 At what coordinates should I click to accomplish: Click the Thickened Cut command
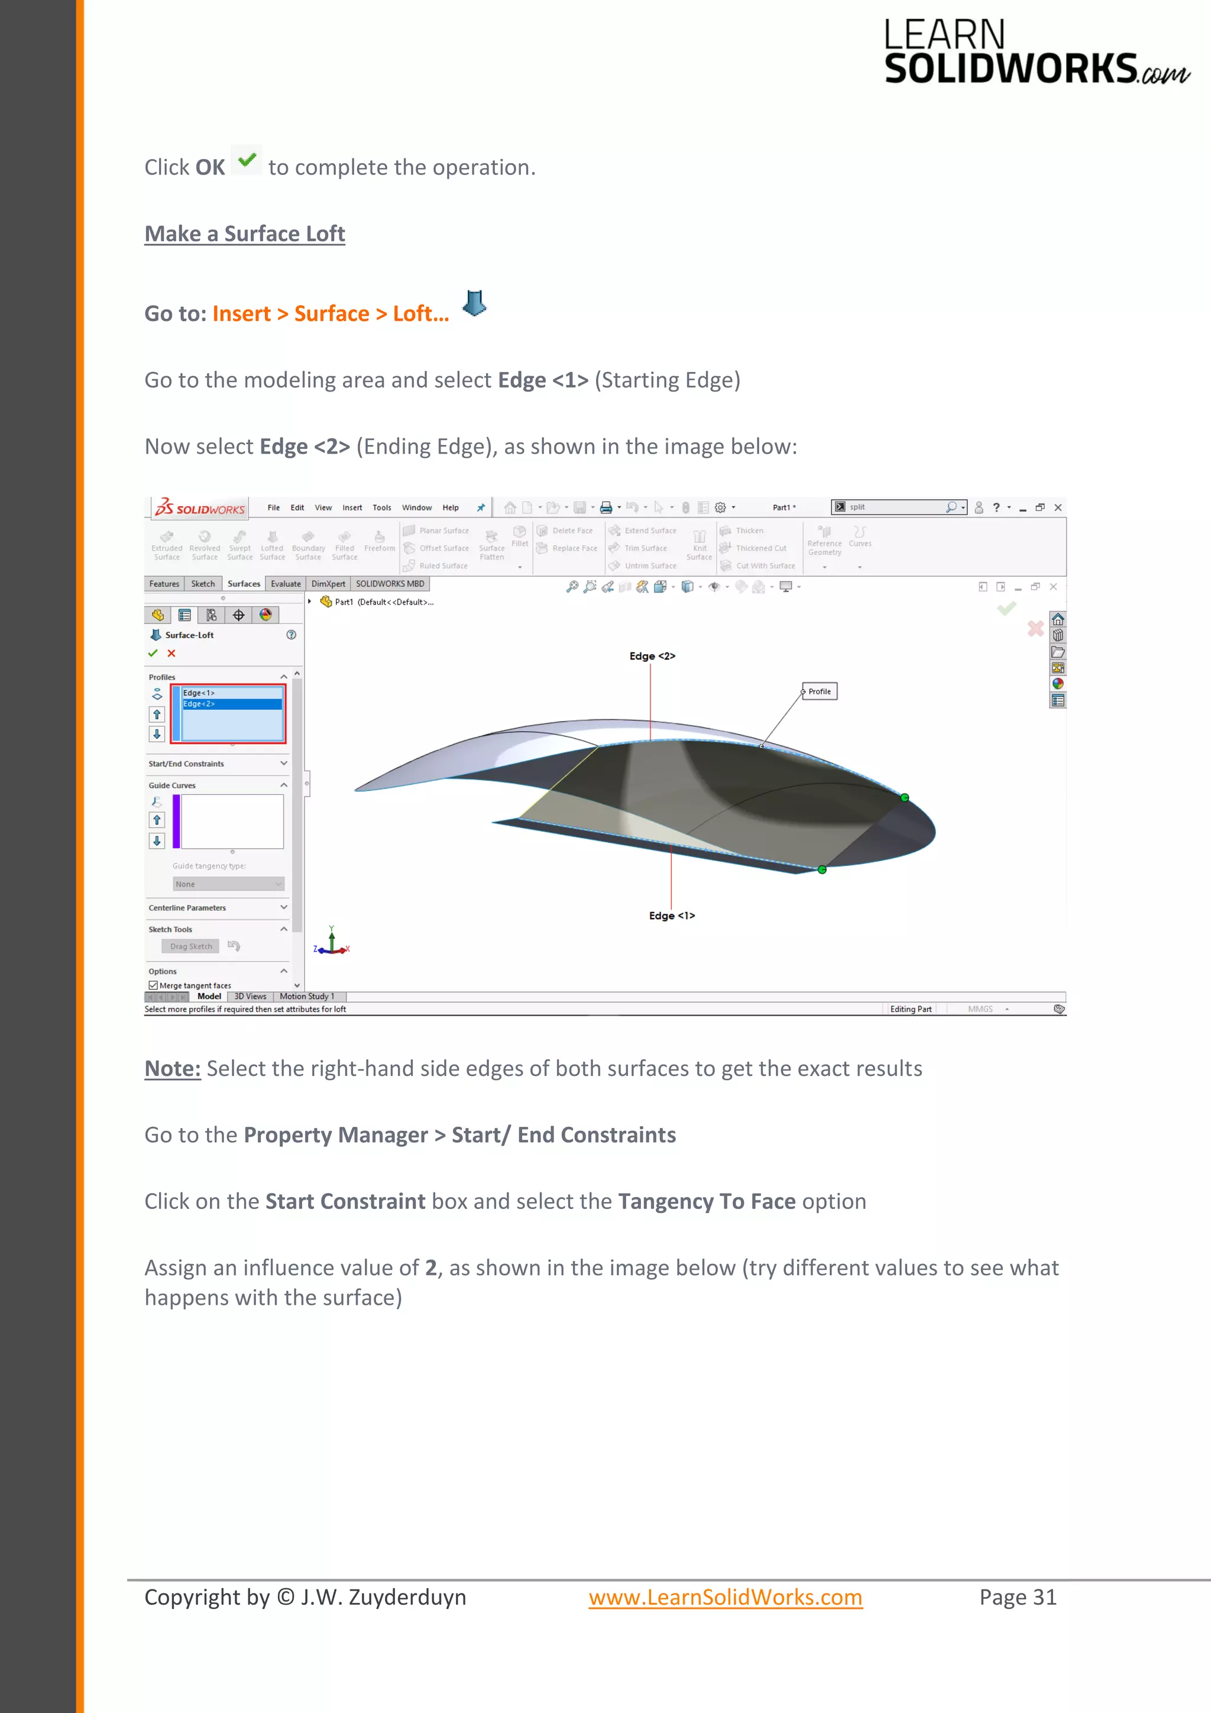coord(753,548)
